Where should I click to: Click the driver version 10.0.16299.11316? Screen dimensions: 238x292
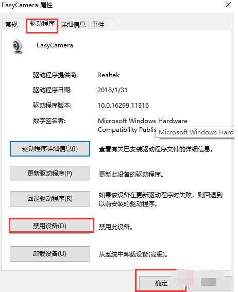[123, 106]
